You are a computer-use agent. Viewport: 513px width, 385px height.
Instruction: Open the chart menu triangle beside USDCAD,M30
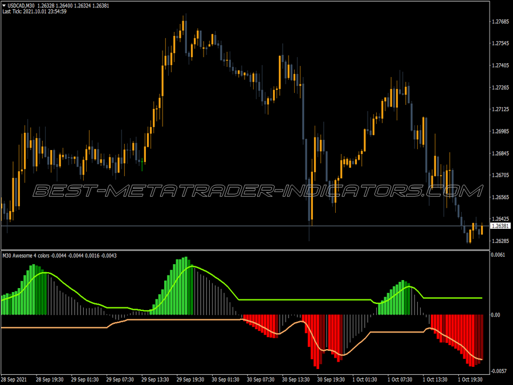click(4, 6)
